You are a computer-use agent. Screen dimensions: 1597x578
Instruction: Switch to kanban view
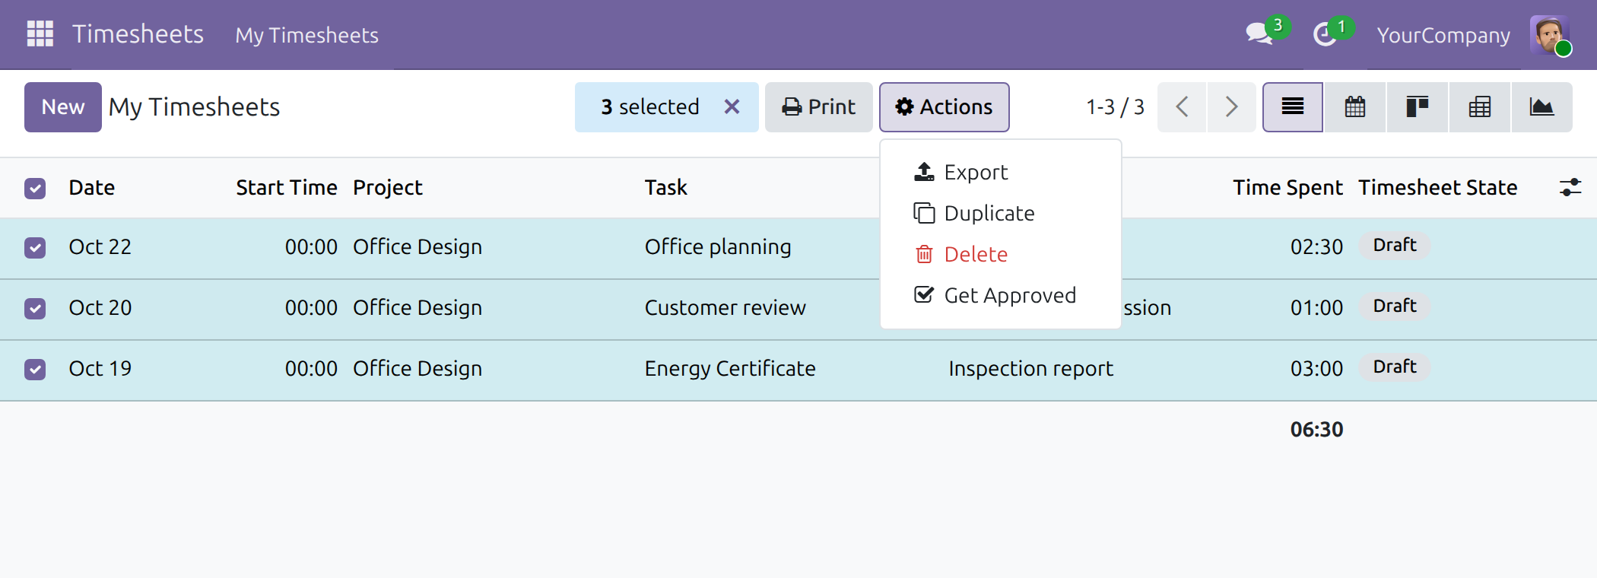(x=1418, y=107)
